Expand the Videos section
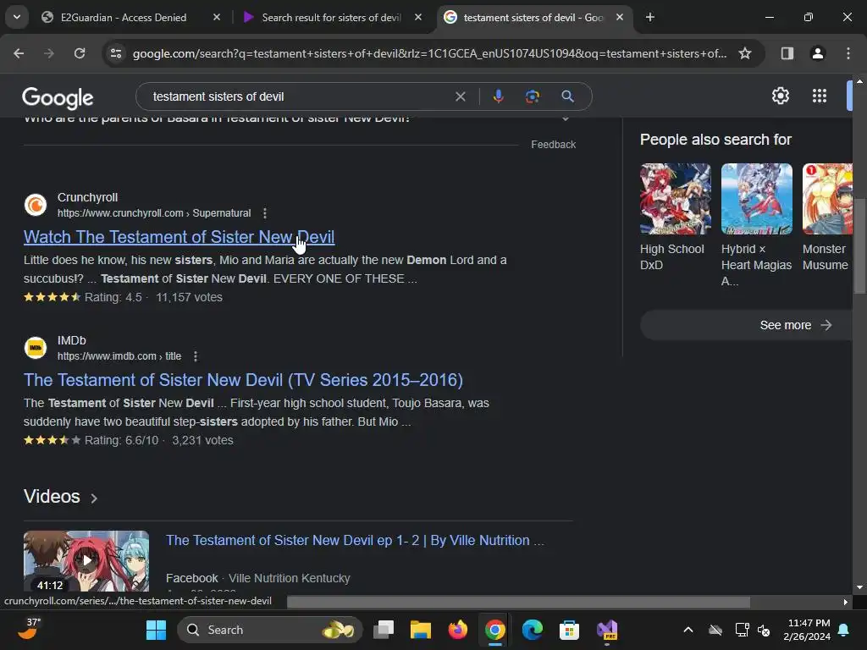The image size is (867, 650). 60,497
